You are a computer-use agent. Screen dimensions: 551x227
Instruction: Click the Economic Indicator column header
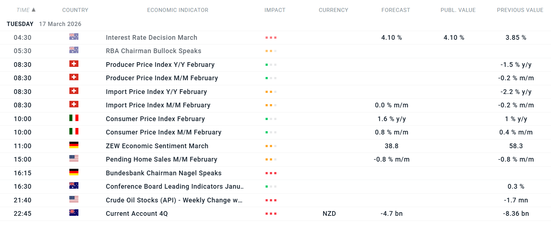tap(177, 10)
